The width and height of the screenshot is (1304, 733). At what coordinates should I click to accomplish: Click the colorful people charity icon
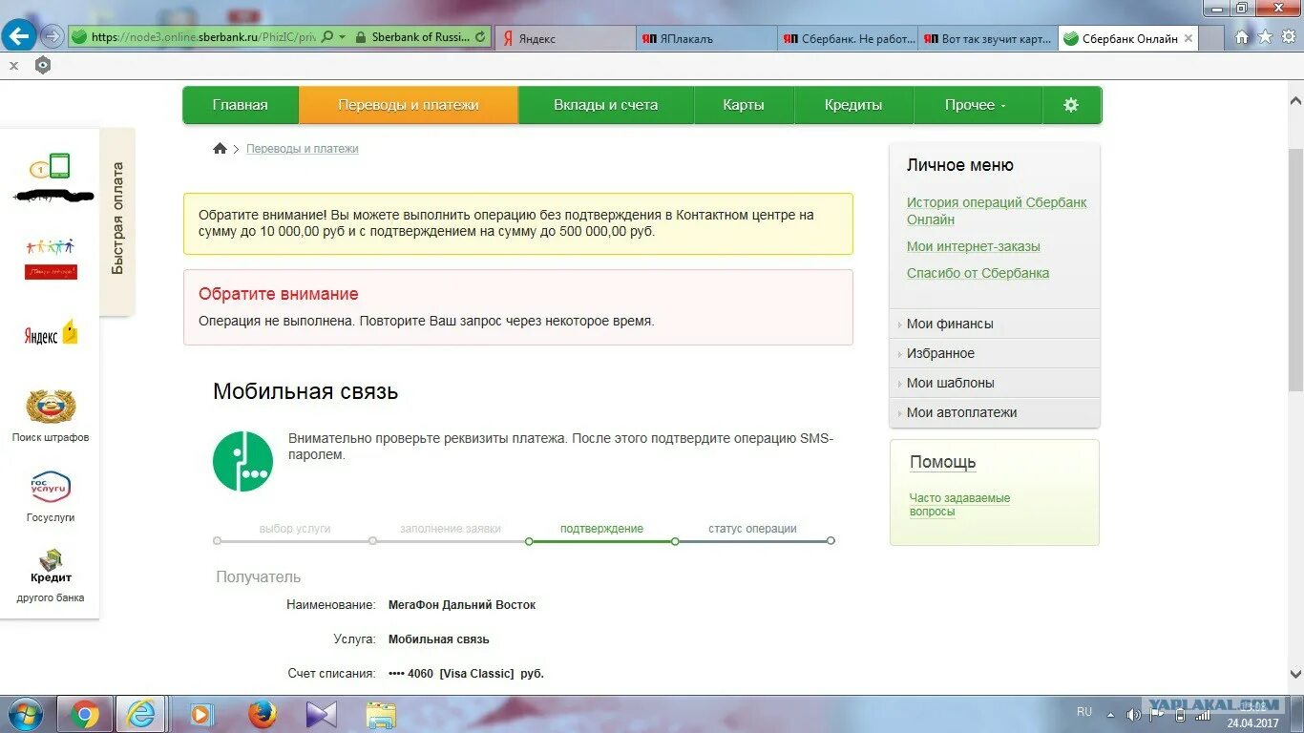click(51, 258)
